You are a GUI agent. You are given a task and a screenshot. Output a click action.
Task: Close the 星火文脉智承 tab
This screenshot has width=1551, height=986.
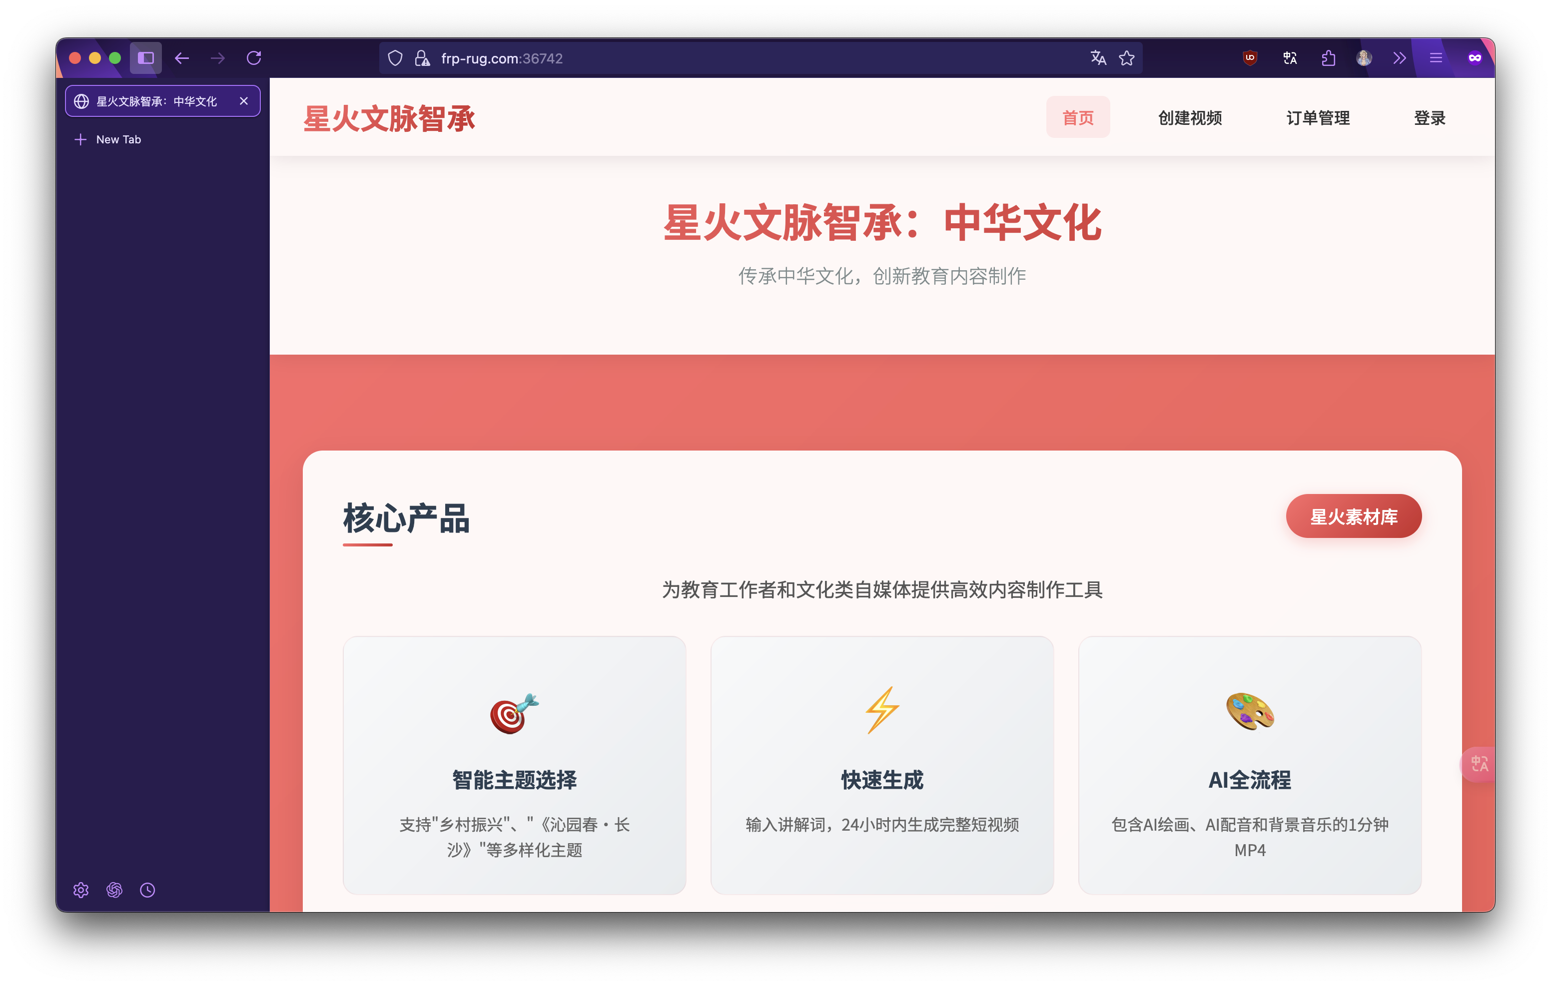pos(243,101)
